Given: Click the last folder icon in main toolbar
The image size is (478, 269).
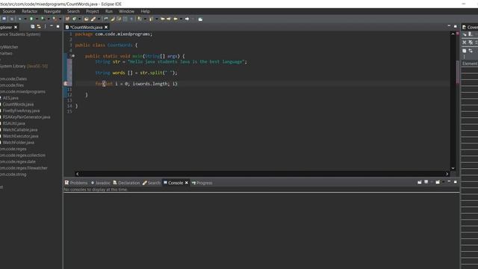Looking at the screenshot, I should pos(200,19).
